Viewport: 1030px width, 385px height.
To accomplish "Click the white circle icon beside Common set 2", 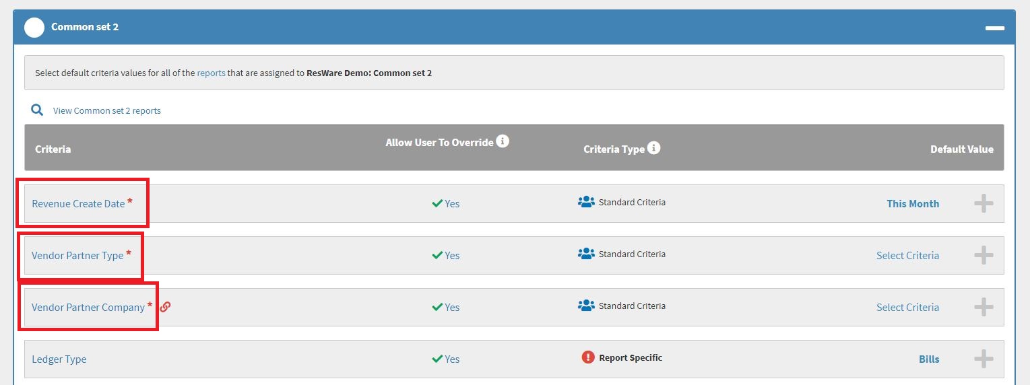I will pyautogui.click(x=34, y=28).
